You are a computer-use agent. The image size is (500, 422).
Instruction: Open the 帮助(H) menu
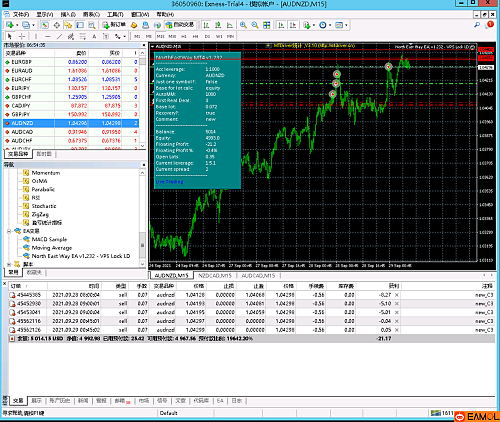pyautogui.click(x=165, y=14)
